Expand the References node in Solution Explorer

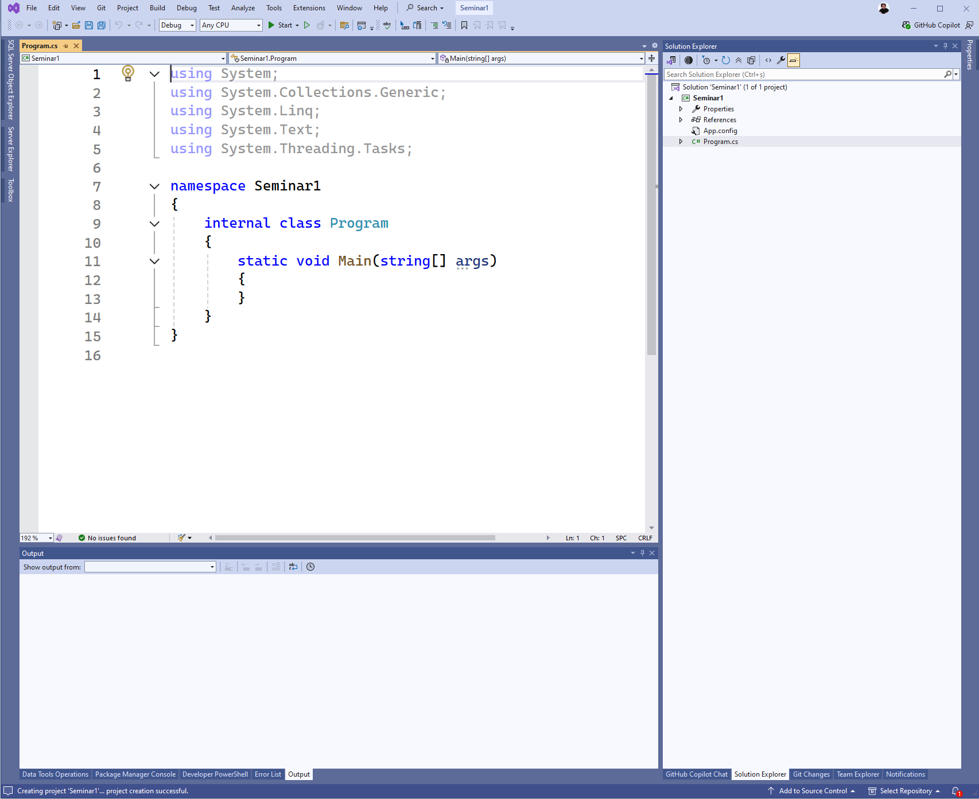click(x=681, y=120)
